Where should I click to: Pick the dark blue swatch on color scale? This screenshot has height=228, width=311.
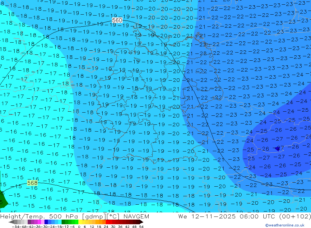pyautogui.click(x=46, y=222)
